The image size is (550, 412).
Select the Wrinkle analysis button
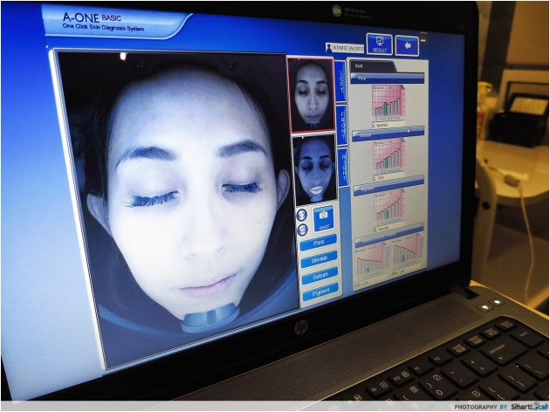coord(320,259)
